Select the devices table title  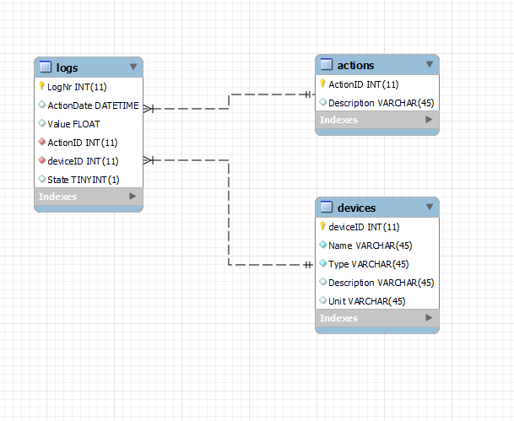[357, 208]
